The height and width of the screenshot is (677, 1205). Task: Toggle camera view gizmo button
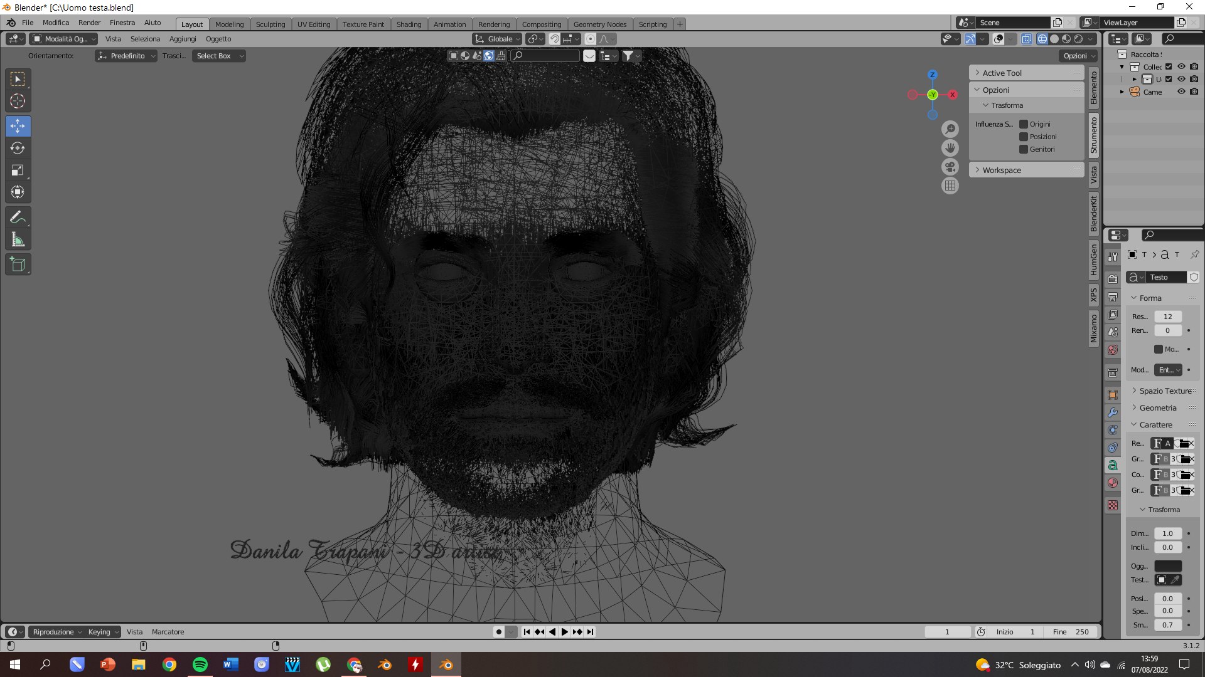[x=950, y=167]
